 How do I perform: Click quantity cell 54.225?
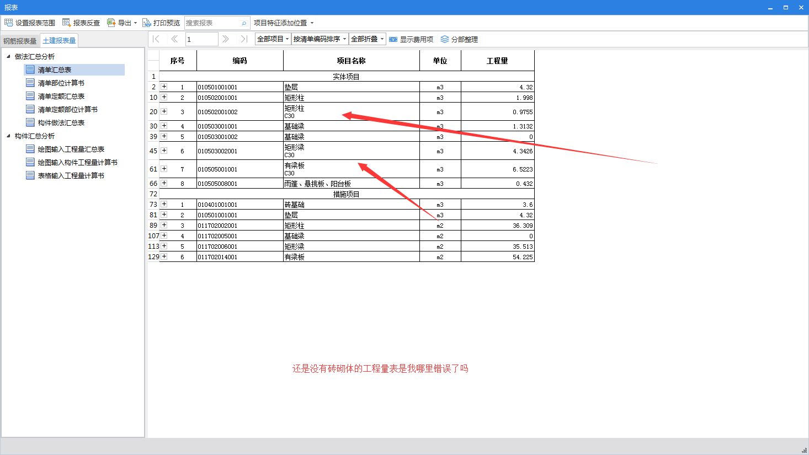point(498,257)
